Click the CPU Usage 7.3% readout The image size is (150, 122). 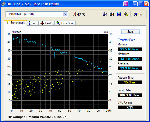(x=130, y=107)
